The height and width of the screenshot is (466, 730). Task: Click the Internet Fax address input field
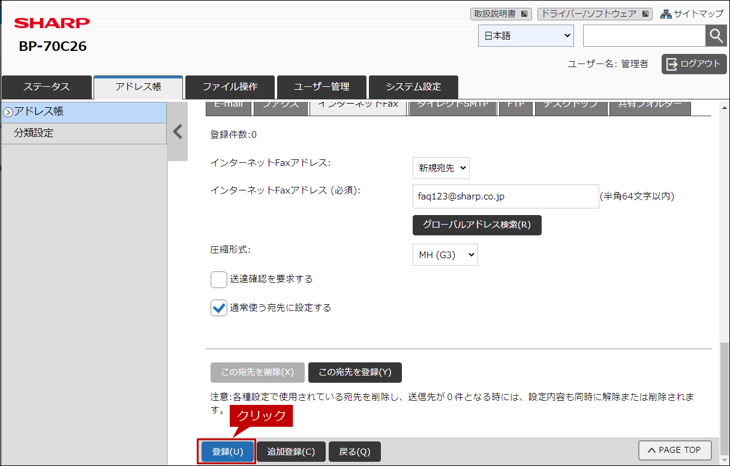[x=505, y=196]
